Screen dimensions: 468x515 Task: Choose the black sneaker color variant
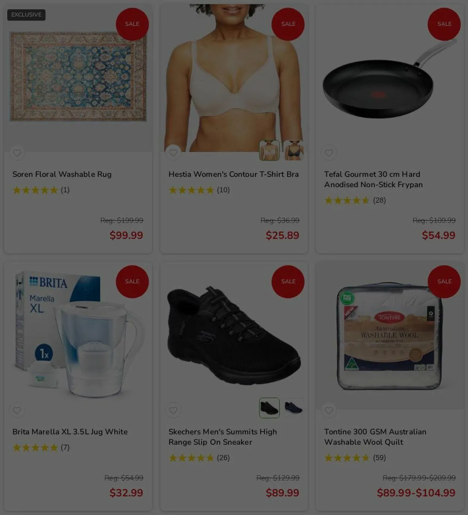coord(270,408)
